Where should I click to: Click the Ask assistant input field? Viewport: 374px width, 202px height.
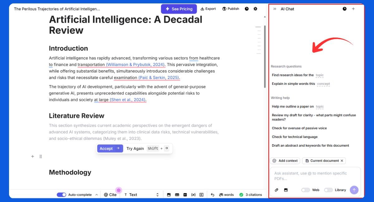[x=315, y=176]
